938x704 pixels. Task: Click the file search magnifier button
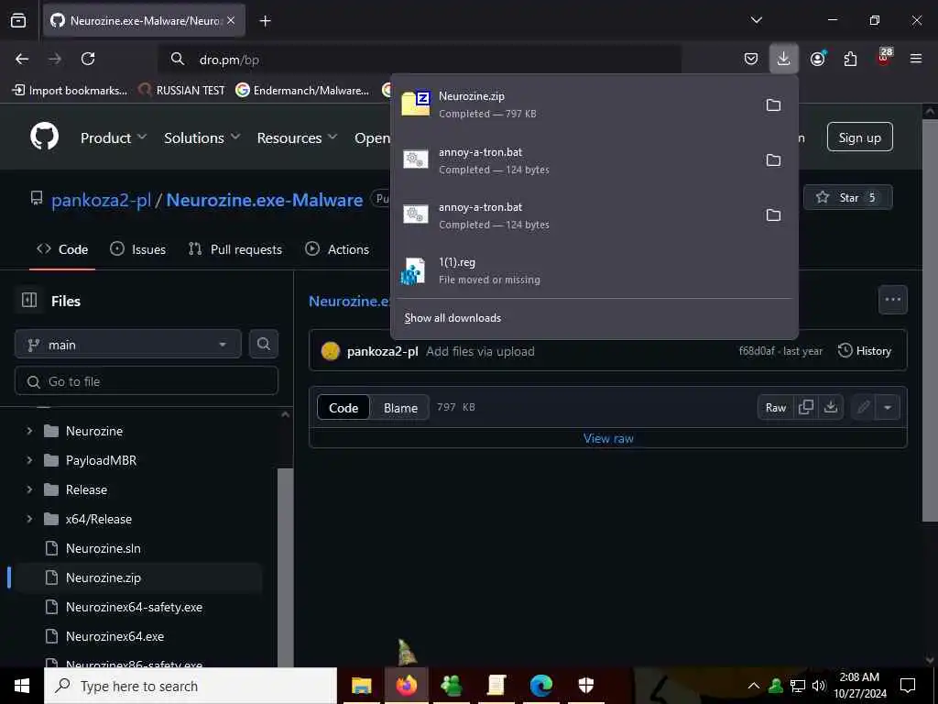coord(263,344)
